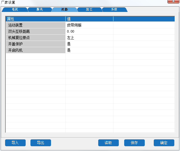Select the 开盖保护 property row
Image resolution: width=180 pixels, height=151 pixels.
point(35,44)
